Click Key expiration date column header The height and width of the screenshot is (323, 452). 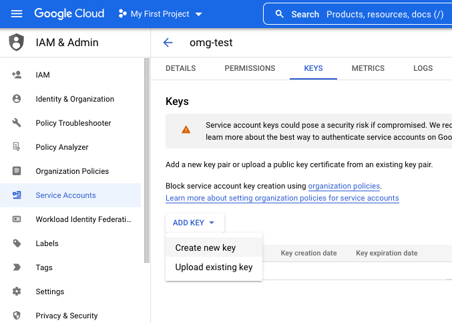pos(387,253)
